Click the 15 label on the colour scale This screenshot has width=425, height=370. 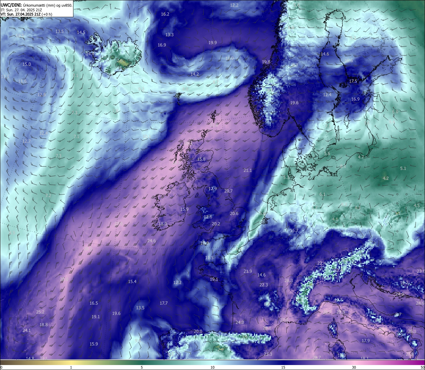(283, 367)
